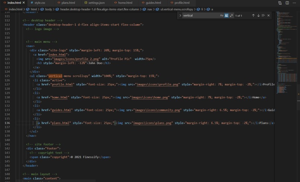Click the '1 of 1' match count label
The image size is (300, 182).
[239, 16]
